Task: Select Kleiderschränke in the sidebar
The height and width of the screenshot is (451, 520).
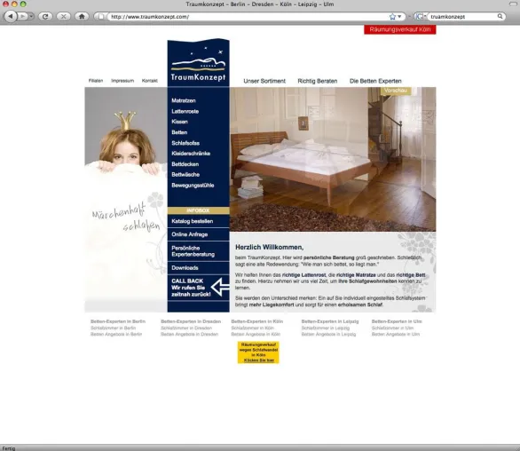Action: coord(191,154)
